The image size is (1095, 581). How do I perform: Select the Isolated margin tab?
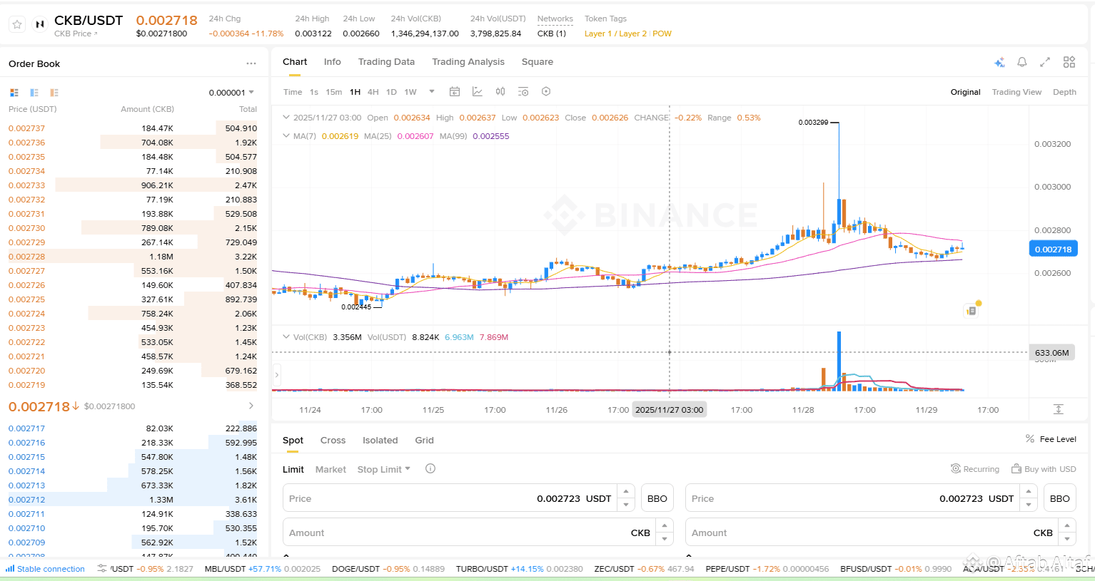(380, 440)
